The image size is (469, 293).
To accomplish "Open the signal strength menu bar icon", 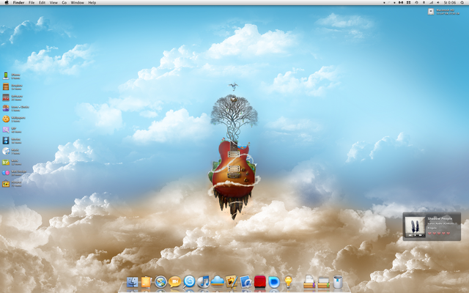I will (x=431, y=2).
